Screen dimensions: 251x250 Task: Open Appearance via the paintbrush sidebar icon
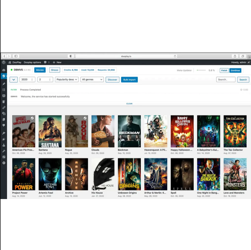(x=4, y=133)
